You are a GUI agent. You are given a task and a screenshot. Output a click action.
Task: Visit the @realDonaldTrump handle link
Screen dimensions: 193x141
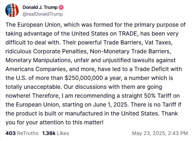click(x=43, y=14)
